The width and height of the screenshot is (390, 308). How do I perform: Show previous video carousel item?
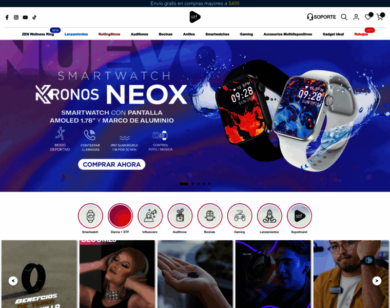coord(13,281)
